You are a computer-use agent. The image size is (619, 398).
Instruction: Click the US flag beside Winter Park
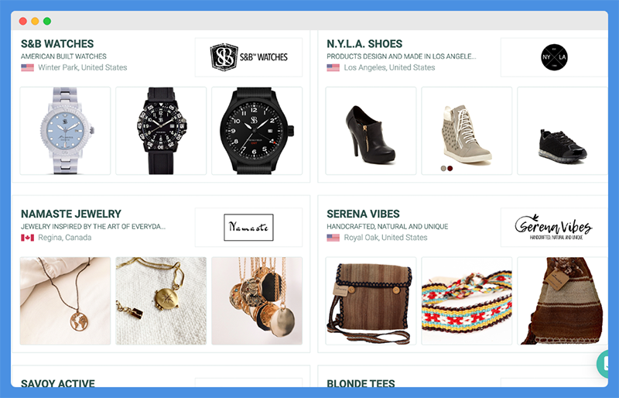tap(27, 67)
